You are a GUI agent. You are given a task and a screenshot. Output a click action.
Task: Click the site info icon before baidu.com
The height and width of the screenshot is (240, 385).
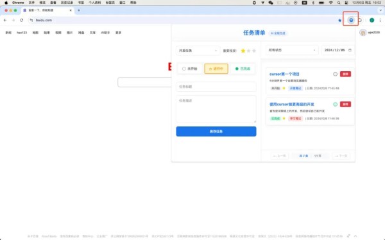pyautogui.click(x=31, y=20)
